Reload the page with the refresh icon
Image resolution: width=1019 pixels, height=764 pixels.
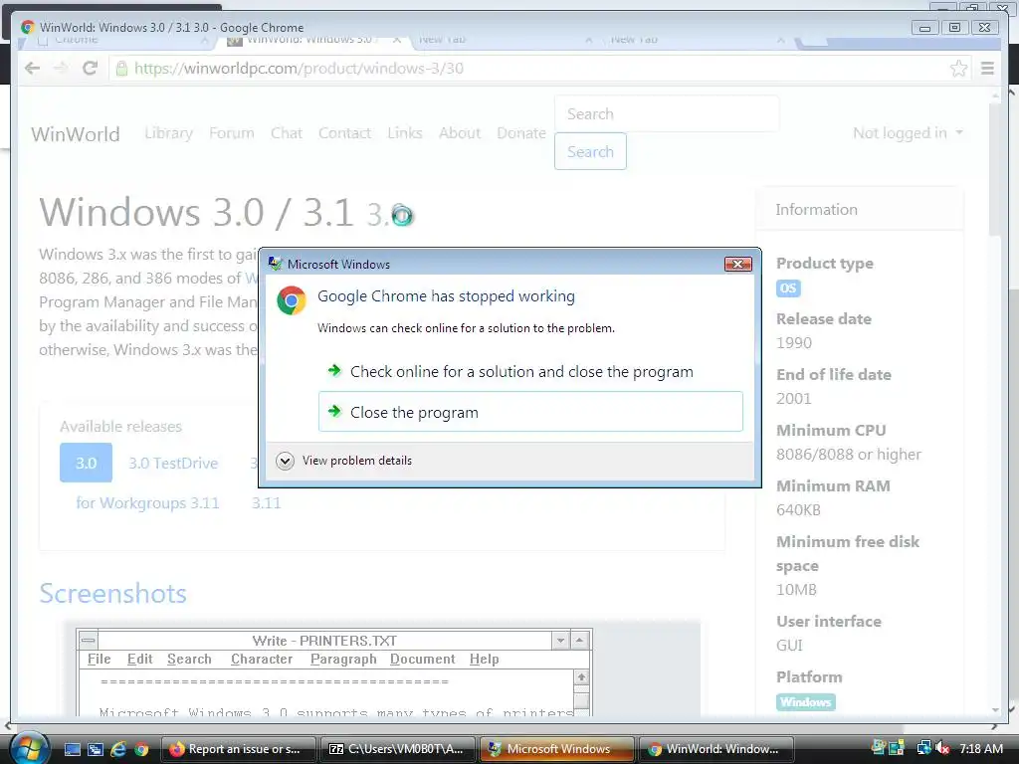[x=90, y=69]
